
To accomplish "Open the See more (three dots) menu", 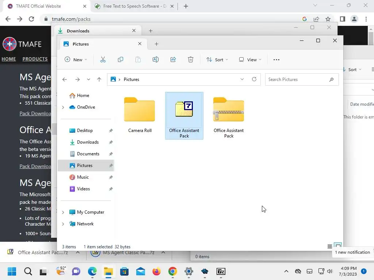I will click(x=276, y=60).
